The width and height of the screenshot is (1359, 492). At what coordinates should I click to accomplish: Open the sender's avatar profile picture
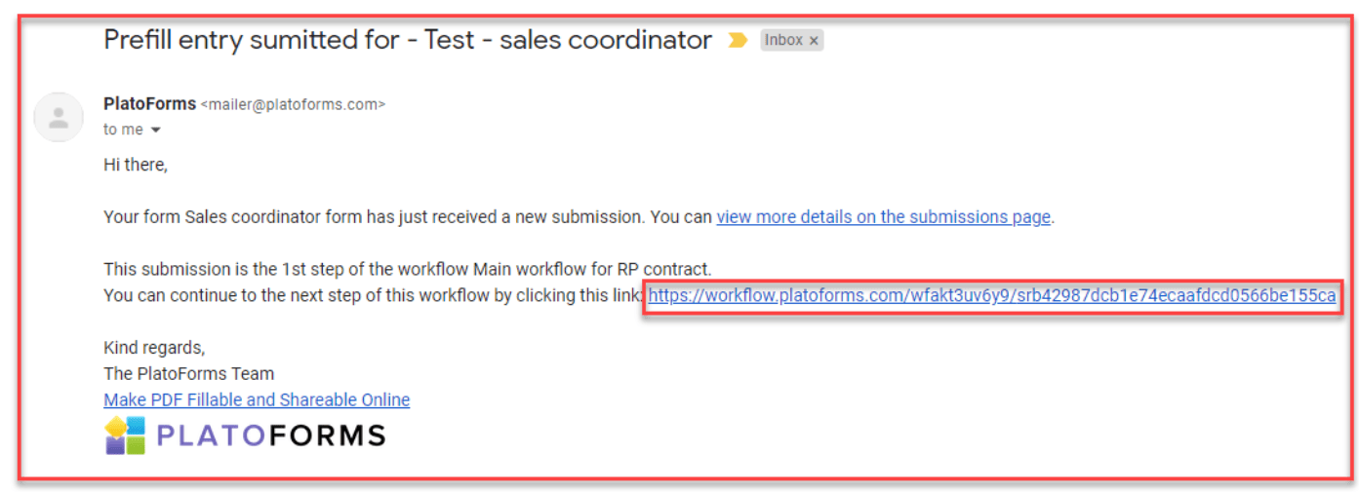[x=59, y=117]
